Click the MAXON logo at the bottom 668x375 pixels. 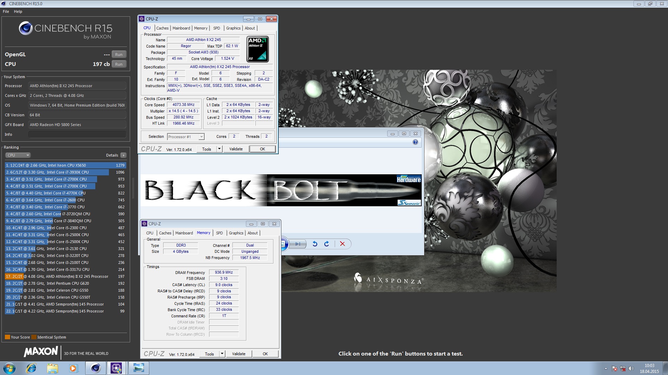[x=41, y=351]
